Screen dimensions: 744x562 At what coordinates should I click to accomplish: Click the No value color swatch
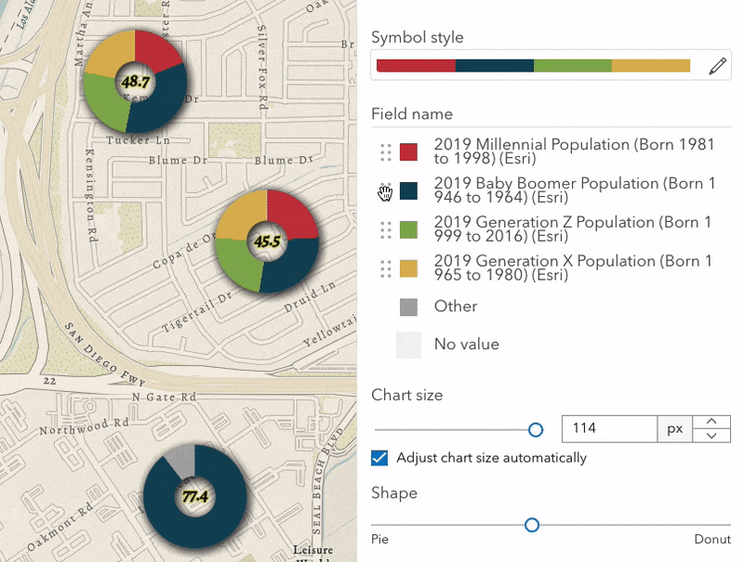click(x=408, y=345)
